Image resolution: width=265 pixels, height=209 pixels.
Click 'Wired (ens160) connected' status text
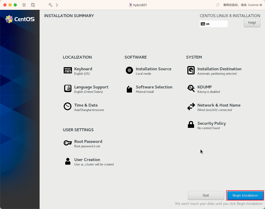[x=215, y=110]
